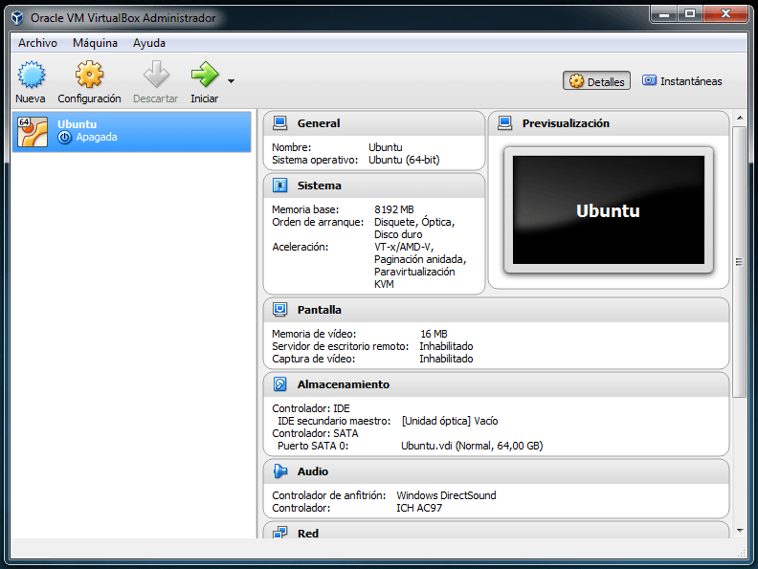Viewport: 758px width, 569px height.
Task: Click the scrollbar up arrow in details pane
Action: (740, 118)
